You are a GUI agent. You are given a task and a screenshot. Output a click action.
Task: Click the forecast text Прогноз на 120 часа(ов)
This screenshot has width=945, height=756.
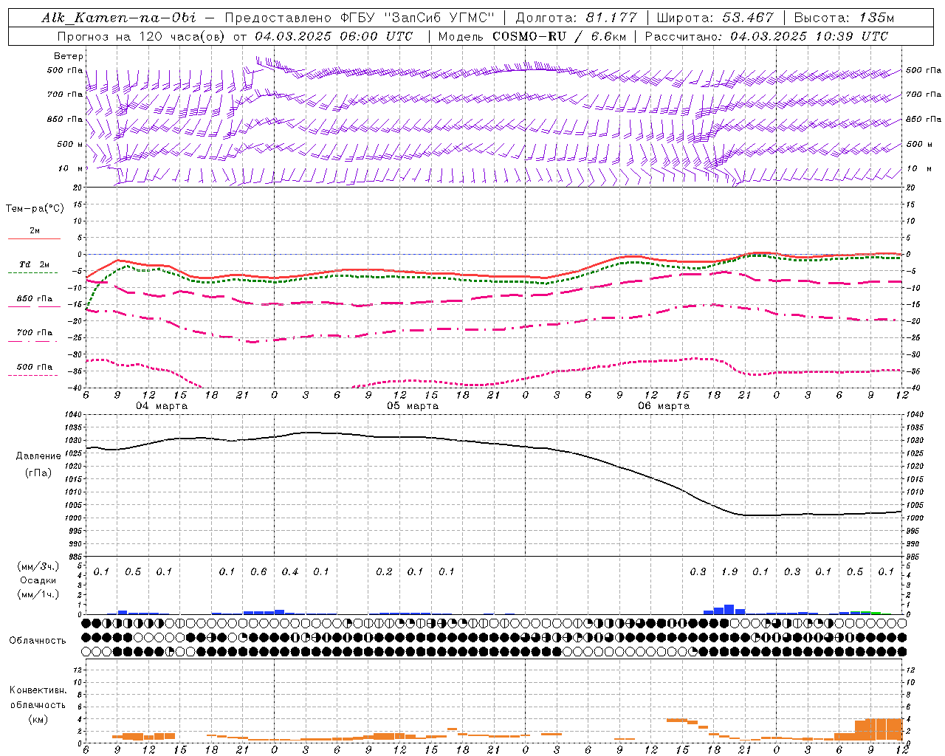point(142,36)
